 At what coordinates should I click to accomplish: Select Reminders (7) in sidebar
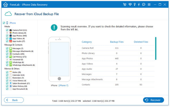(18, 78)
